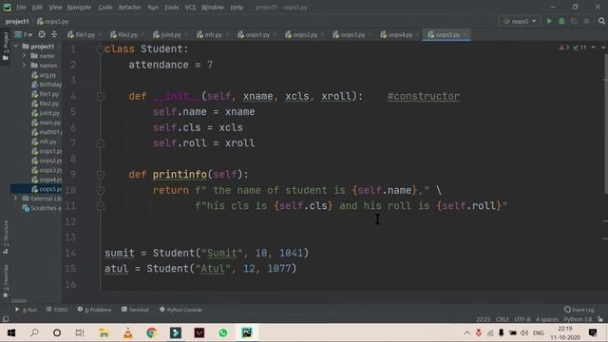This screenshot has height=342, width=608.
Task: Click the collapse all icon in Project panel
Action: click(x=54, y=34)
